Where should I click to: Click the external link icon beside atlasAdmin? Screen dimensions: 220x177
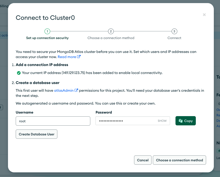coord(76,90)
